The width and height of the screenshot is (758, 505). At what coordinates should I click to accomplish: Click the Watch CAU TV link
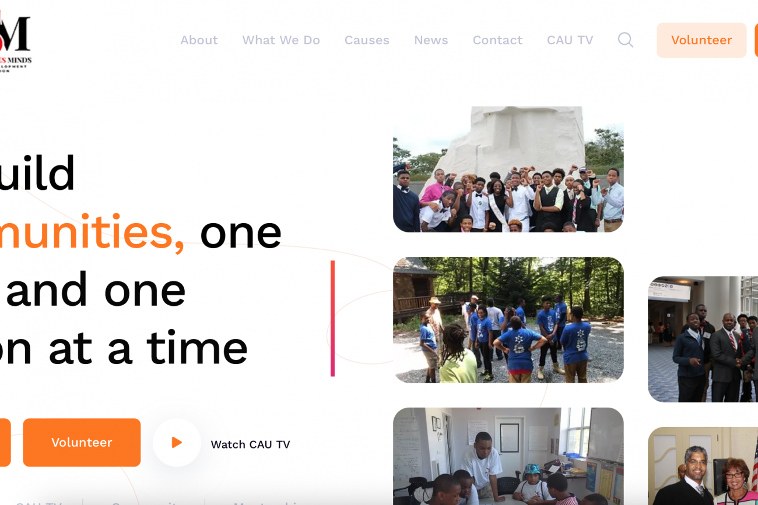pyautogui.click(x=250, y=444)
